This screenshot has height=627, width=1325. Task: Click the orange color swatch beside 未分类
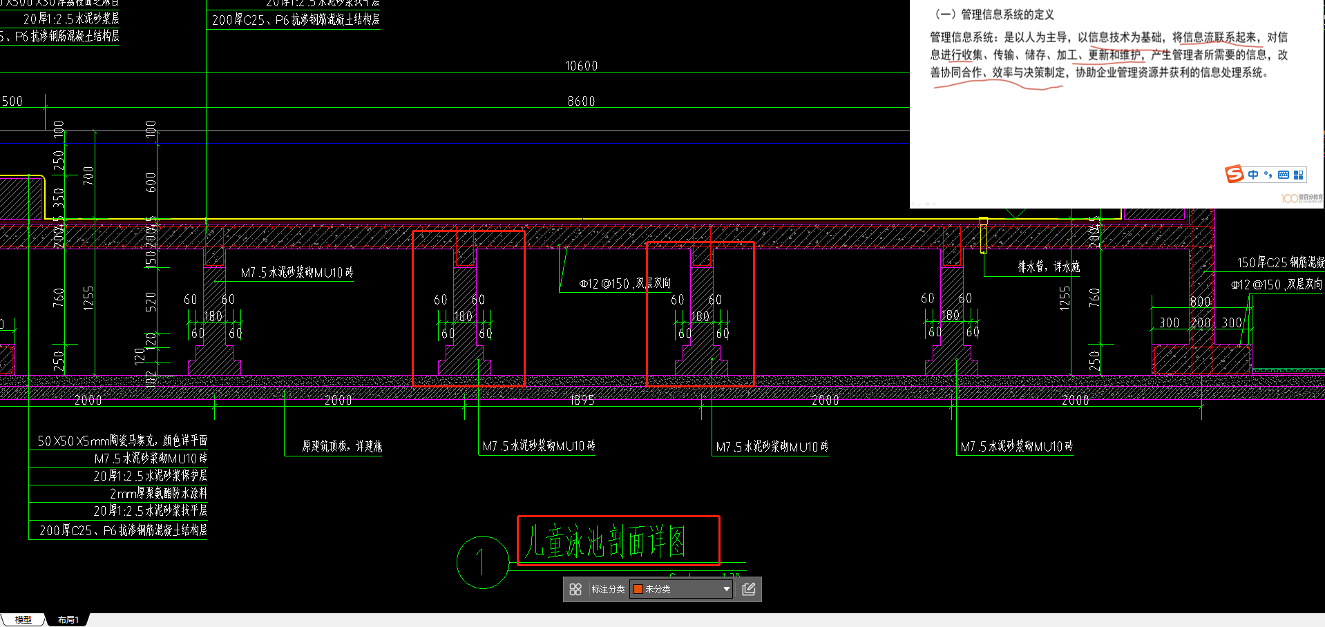click(x=638, y=589)
